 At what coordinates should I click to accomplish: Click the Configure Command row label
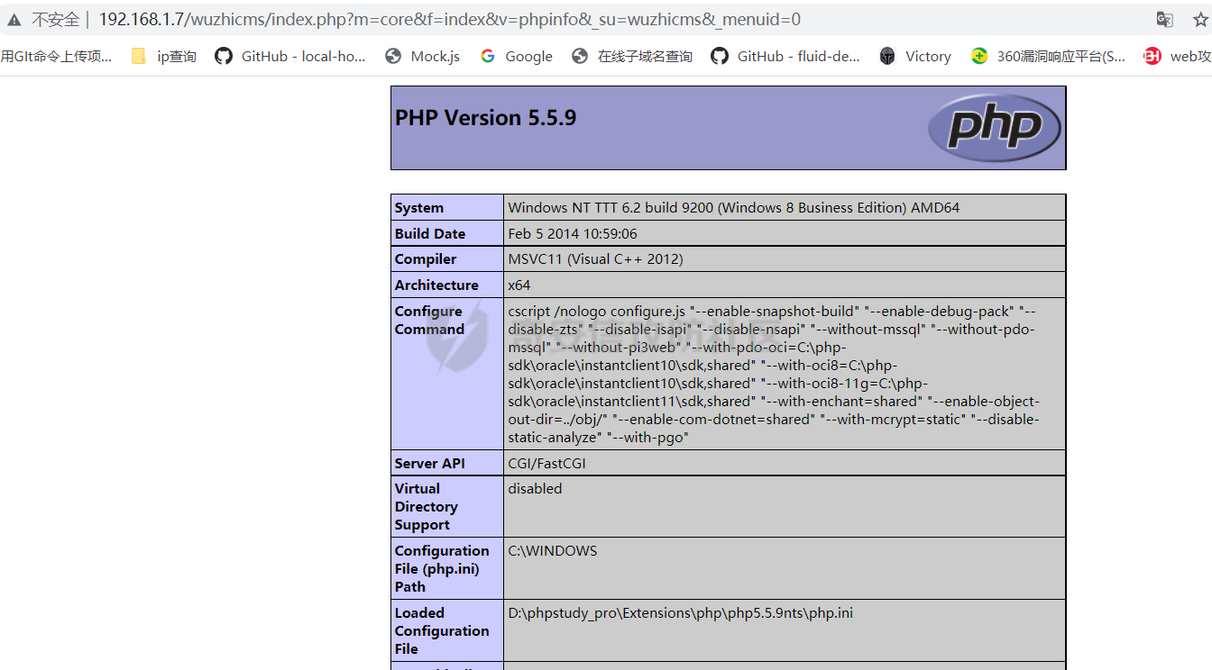[x=429, y=320]
